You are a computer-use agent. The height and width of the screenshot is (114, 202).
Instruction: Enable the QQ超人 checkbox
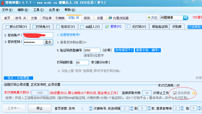(82, 27)
